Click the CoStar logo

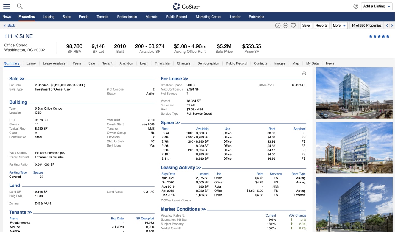(187, 6)
